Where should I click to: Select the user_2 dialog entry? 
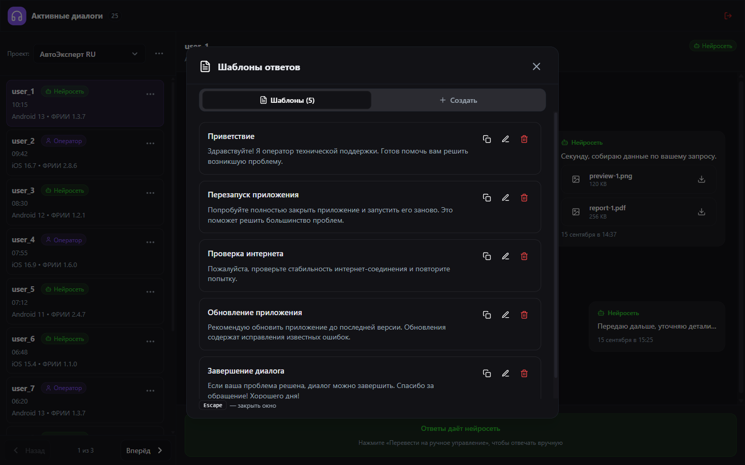point(85,153)
